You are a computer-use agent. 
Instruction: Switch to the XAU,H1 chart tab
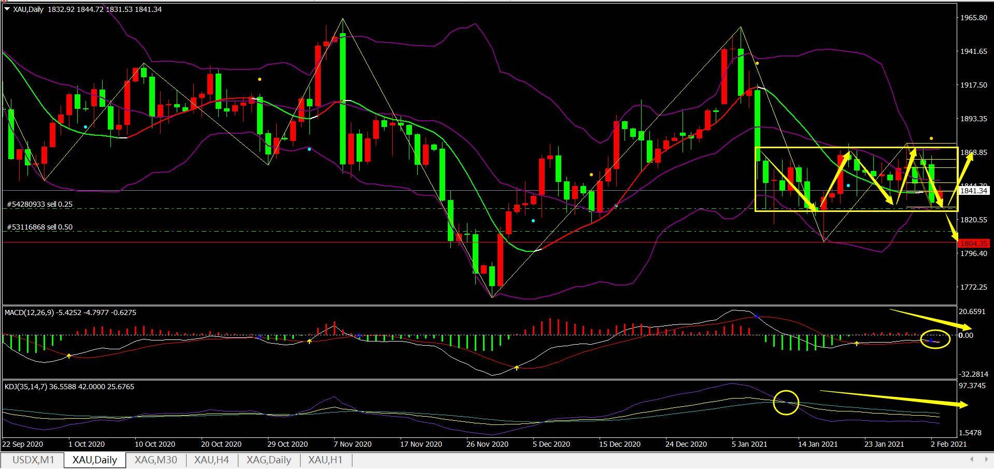pyautogui.click(x=325, y=460)
